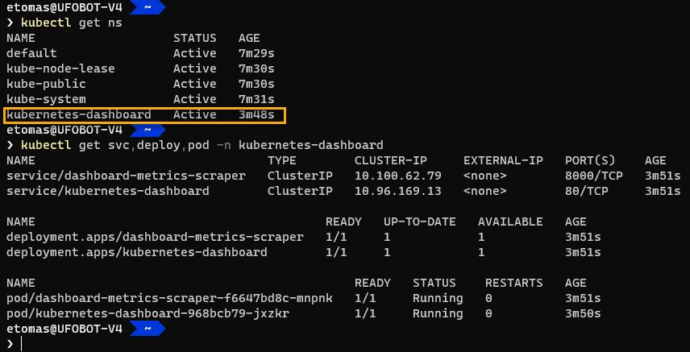Screen dimensions: 690x352
Task: Click the default namespace entry
Action: click(31, 53)
